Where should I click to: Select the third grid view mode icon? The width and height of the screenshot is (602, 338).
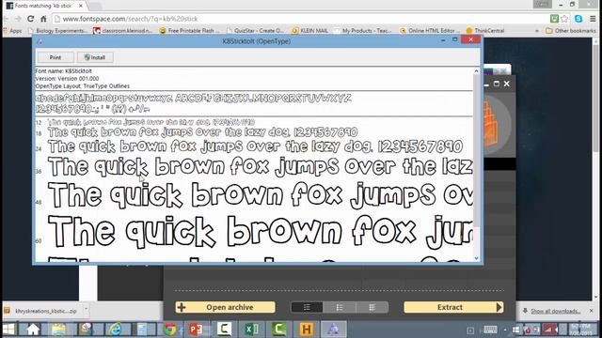372,307
